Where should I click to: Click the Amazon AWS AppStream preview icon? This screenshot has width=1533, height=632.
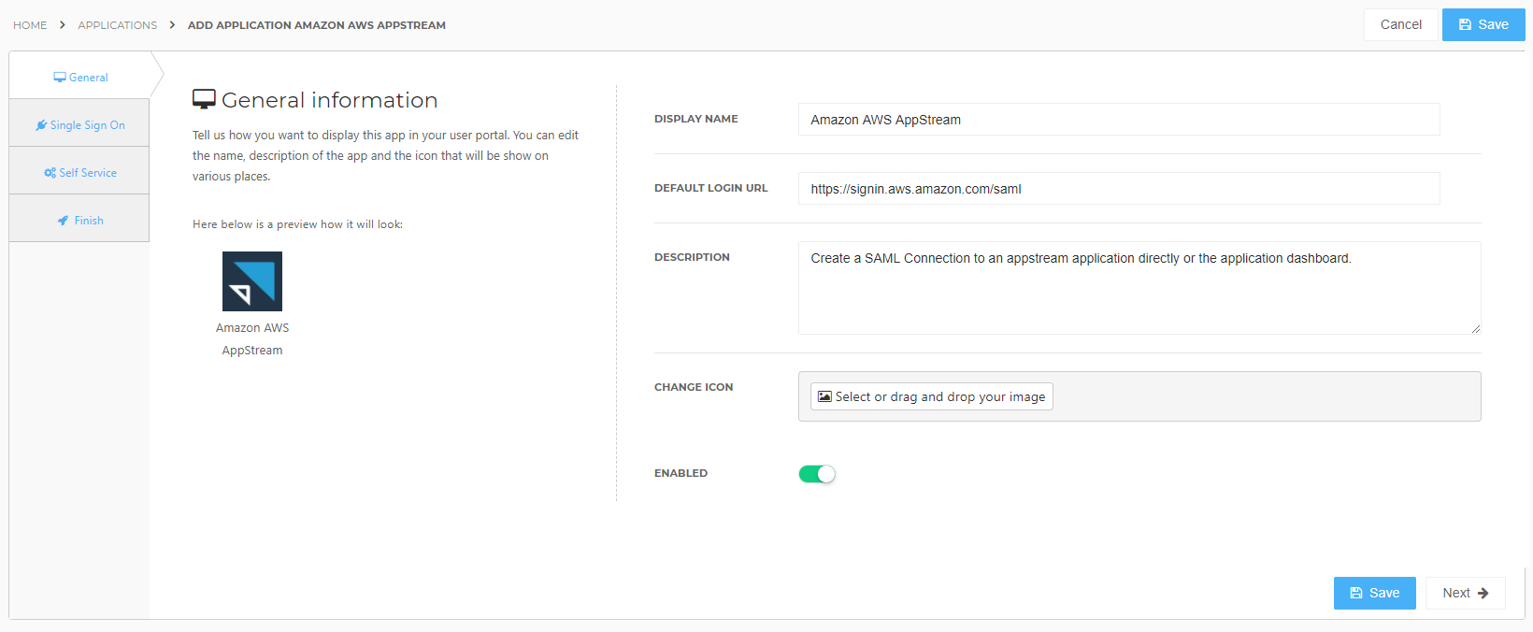pyautogui.click(x=252, y=281)
